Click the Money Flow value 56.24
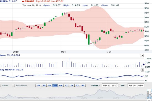 pyautogui.click(x=20, y=70)
